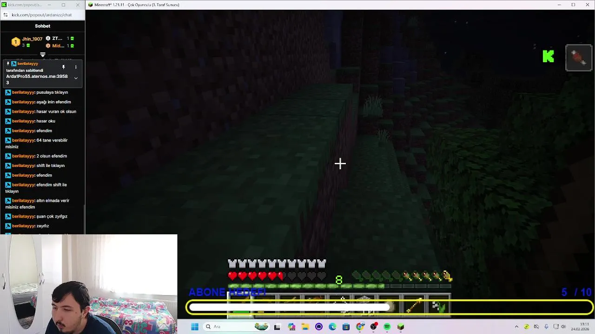Click Jhin_1907 on the gift leaderboard

pos(32,39)
